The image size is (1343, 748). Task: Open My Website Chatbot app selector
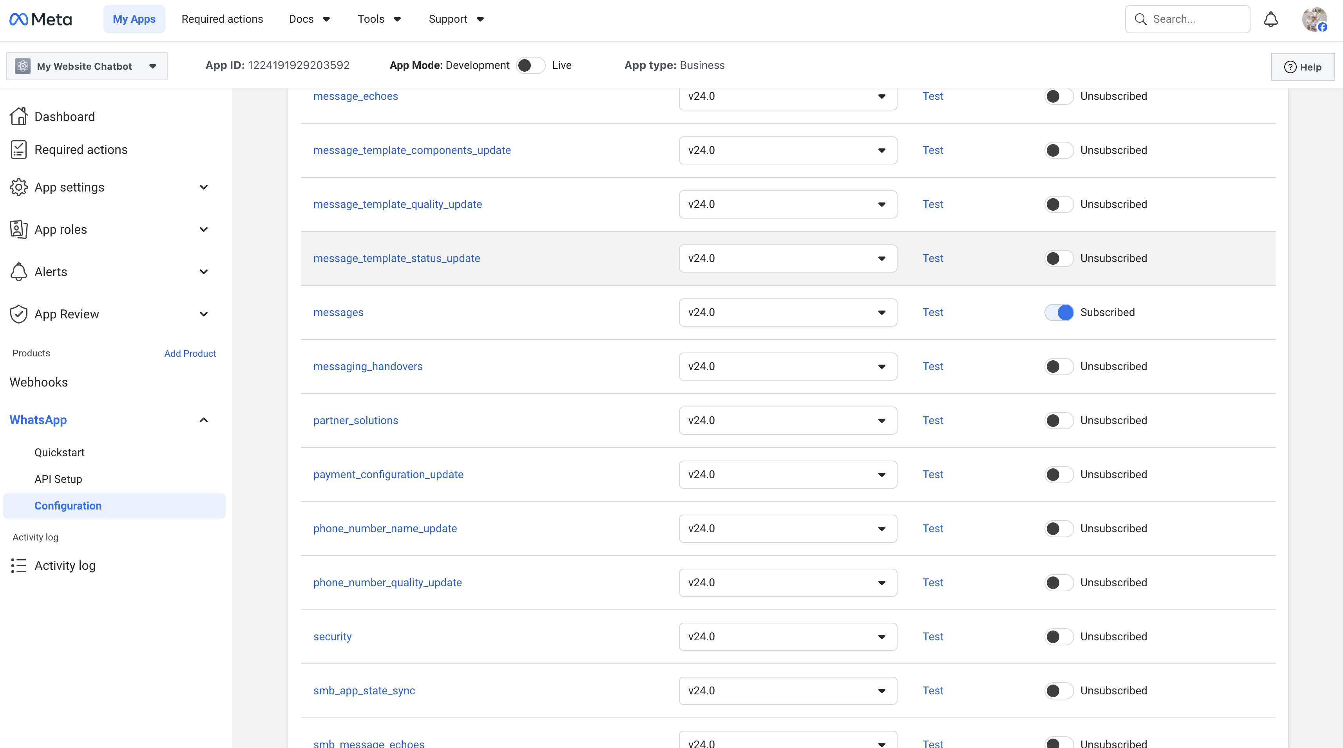(x=87, y=66)
